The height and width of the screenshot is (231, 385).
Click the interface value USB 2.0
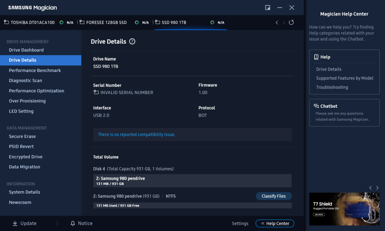pos(101,115)
